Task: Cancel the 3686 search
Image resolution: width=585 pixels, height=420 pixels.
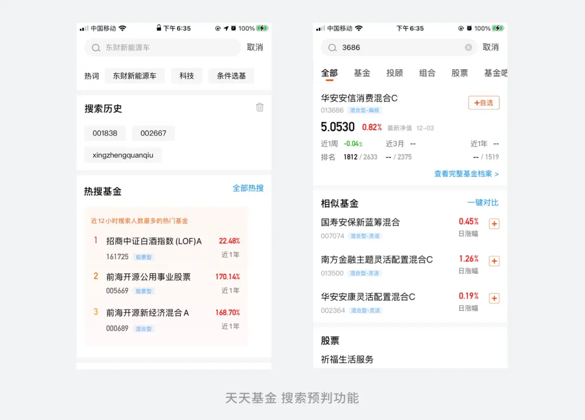Action: 491,47
